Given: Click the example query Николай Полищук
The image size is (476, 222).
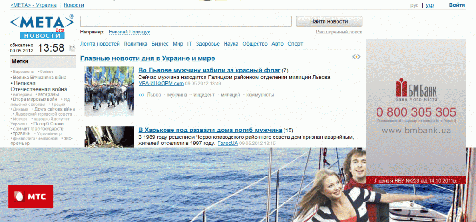Looking at the screenshot, I should click(129, 32).
